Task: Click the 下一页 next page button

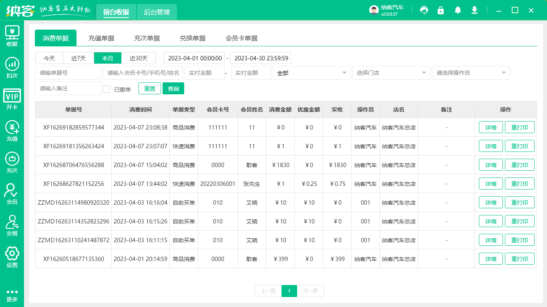Action: 310,291
